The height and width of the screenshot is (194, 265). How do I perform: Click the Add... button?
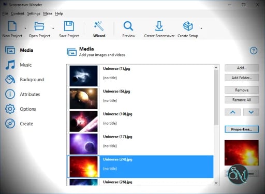[242, 68]
